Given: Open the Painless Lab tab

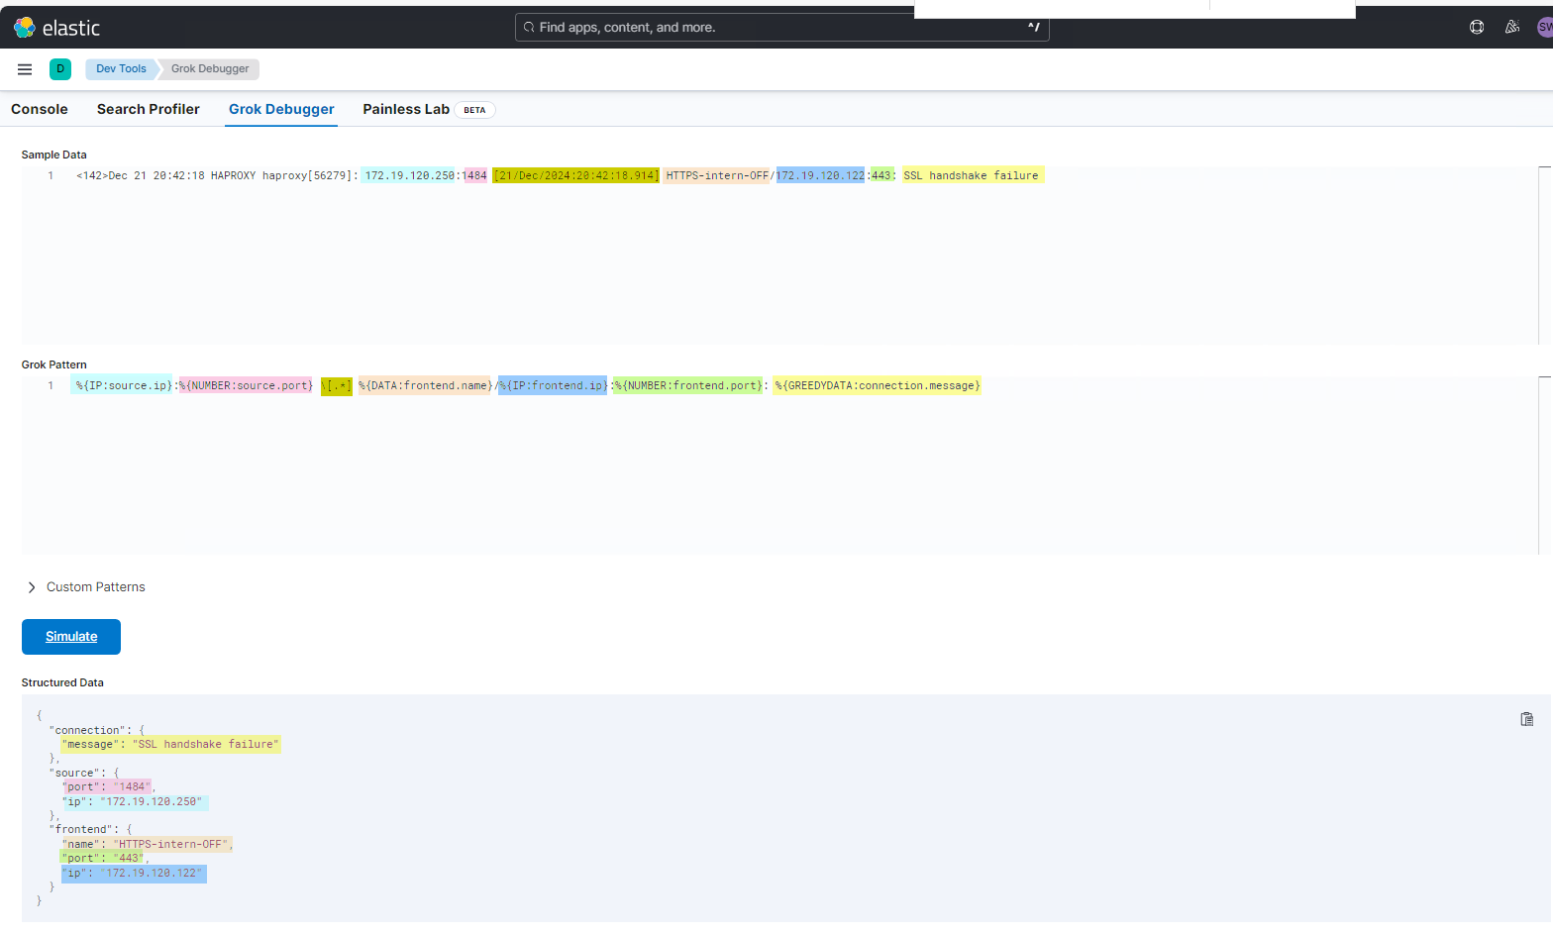Looking at the screenshot, I should pyautogui.click(x=406, y=109).
